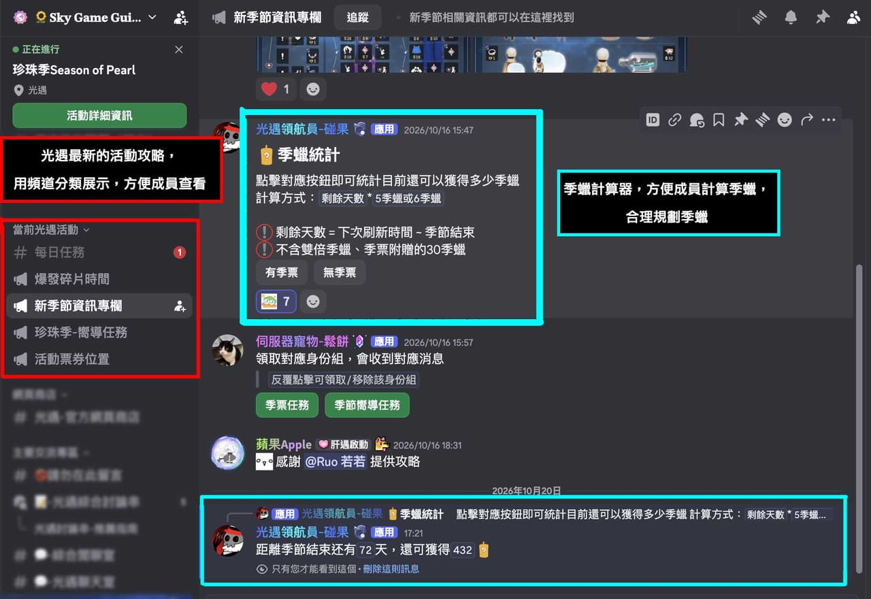Click the 有季票 button
Image resolution: width=871 pixels, height=599 pixels.
click(x=282, y=273)
